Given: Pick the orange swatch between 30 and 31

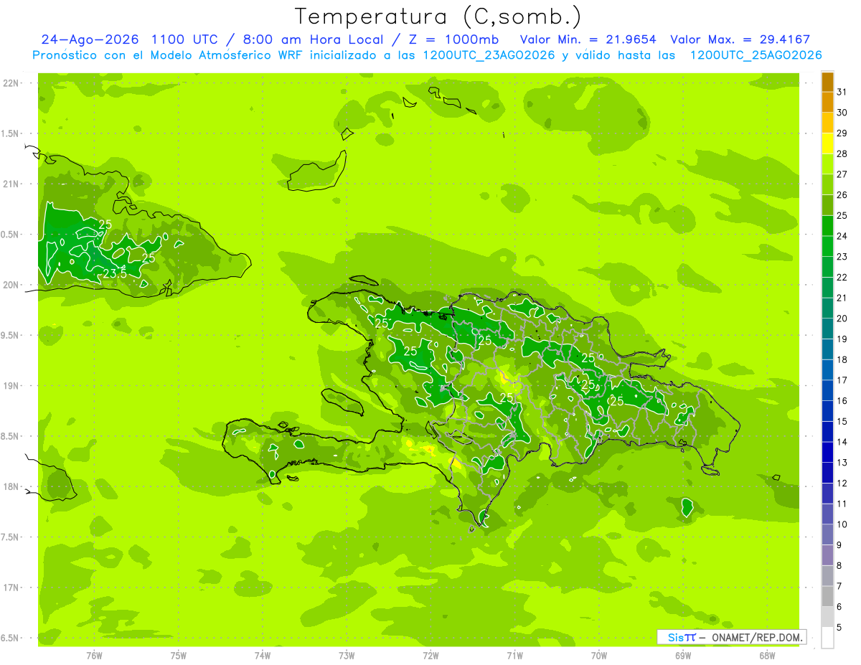Looking at the screenshot, I should pos(827,102).
